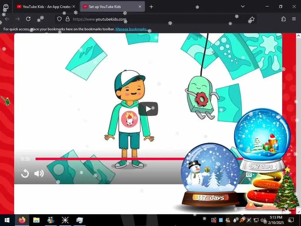Screen dimensions: 301x226
Task: Click the snowman snow globe widget
Action: point(210,175)
